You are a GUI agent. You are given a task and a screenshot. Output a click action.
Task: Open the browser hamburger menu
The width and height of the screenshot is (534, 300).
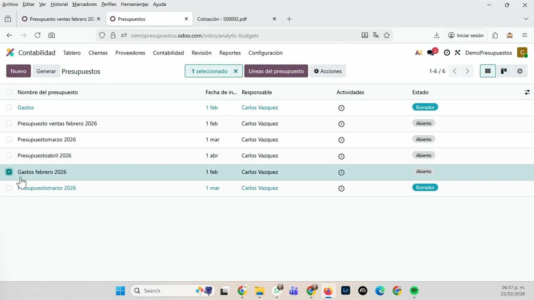point(524,35)
